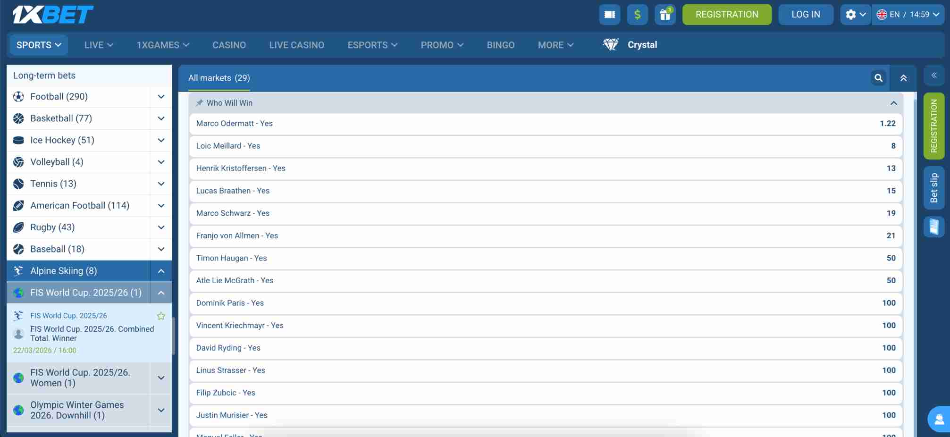
Task: Open the PROMO menu
Action: tap(442, 45)
